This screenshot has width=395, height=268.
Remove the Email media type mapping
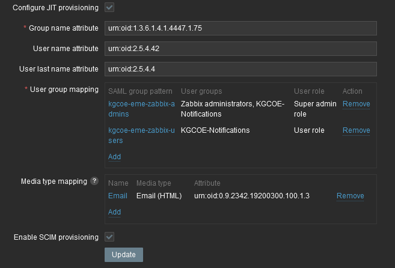(350, 196)
